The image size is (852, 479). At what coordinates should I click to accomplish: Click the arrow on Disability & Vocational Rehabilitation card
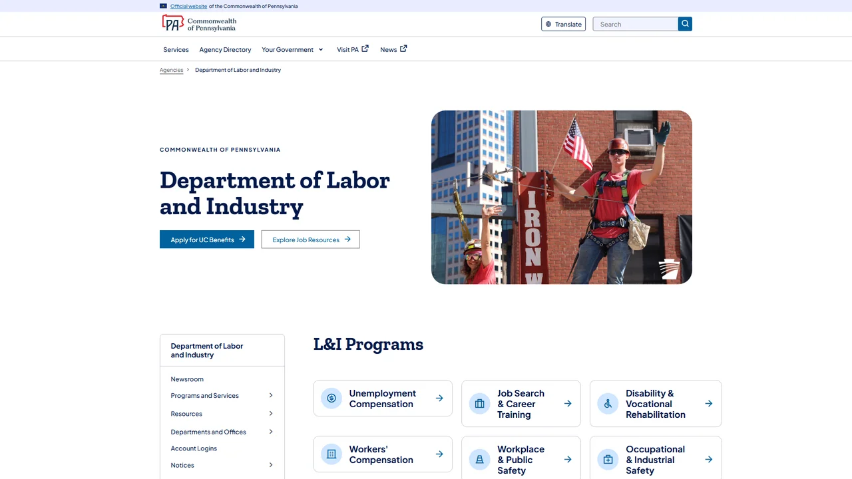pyautogui.click(x=709, y=404)
